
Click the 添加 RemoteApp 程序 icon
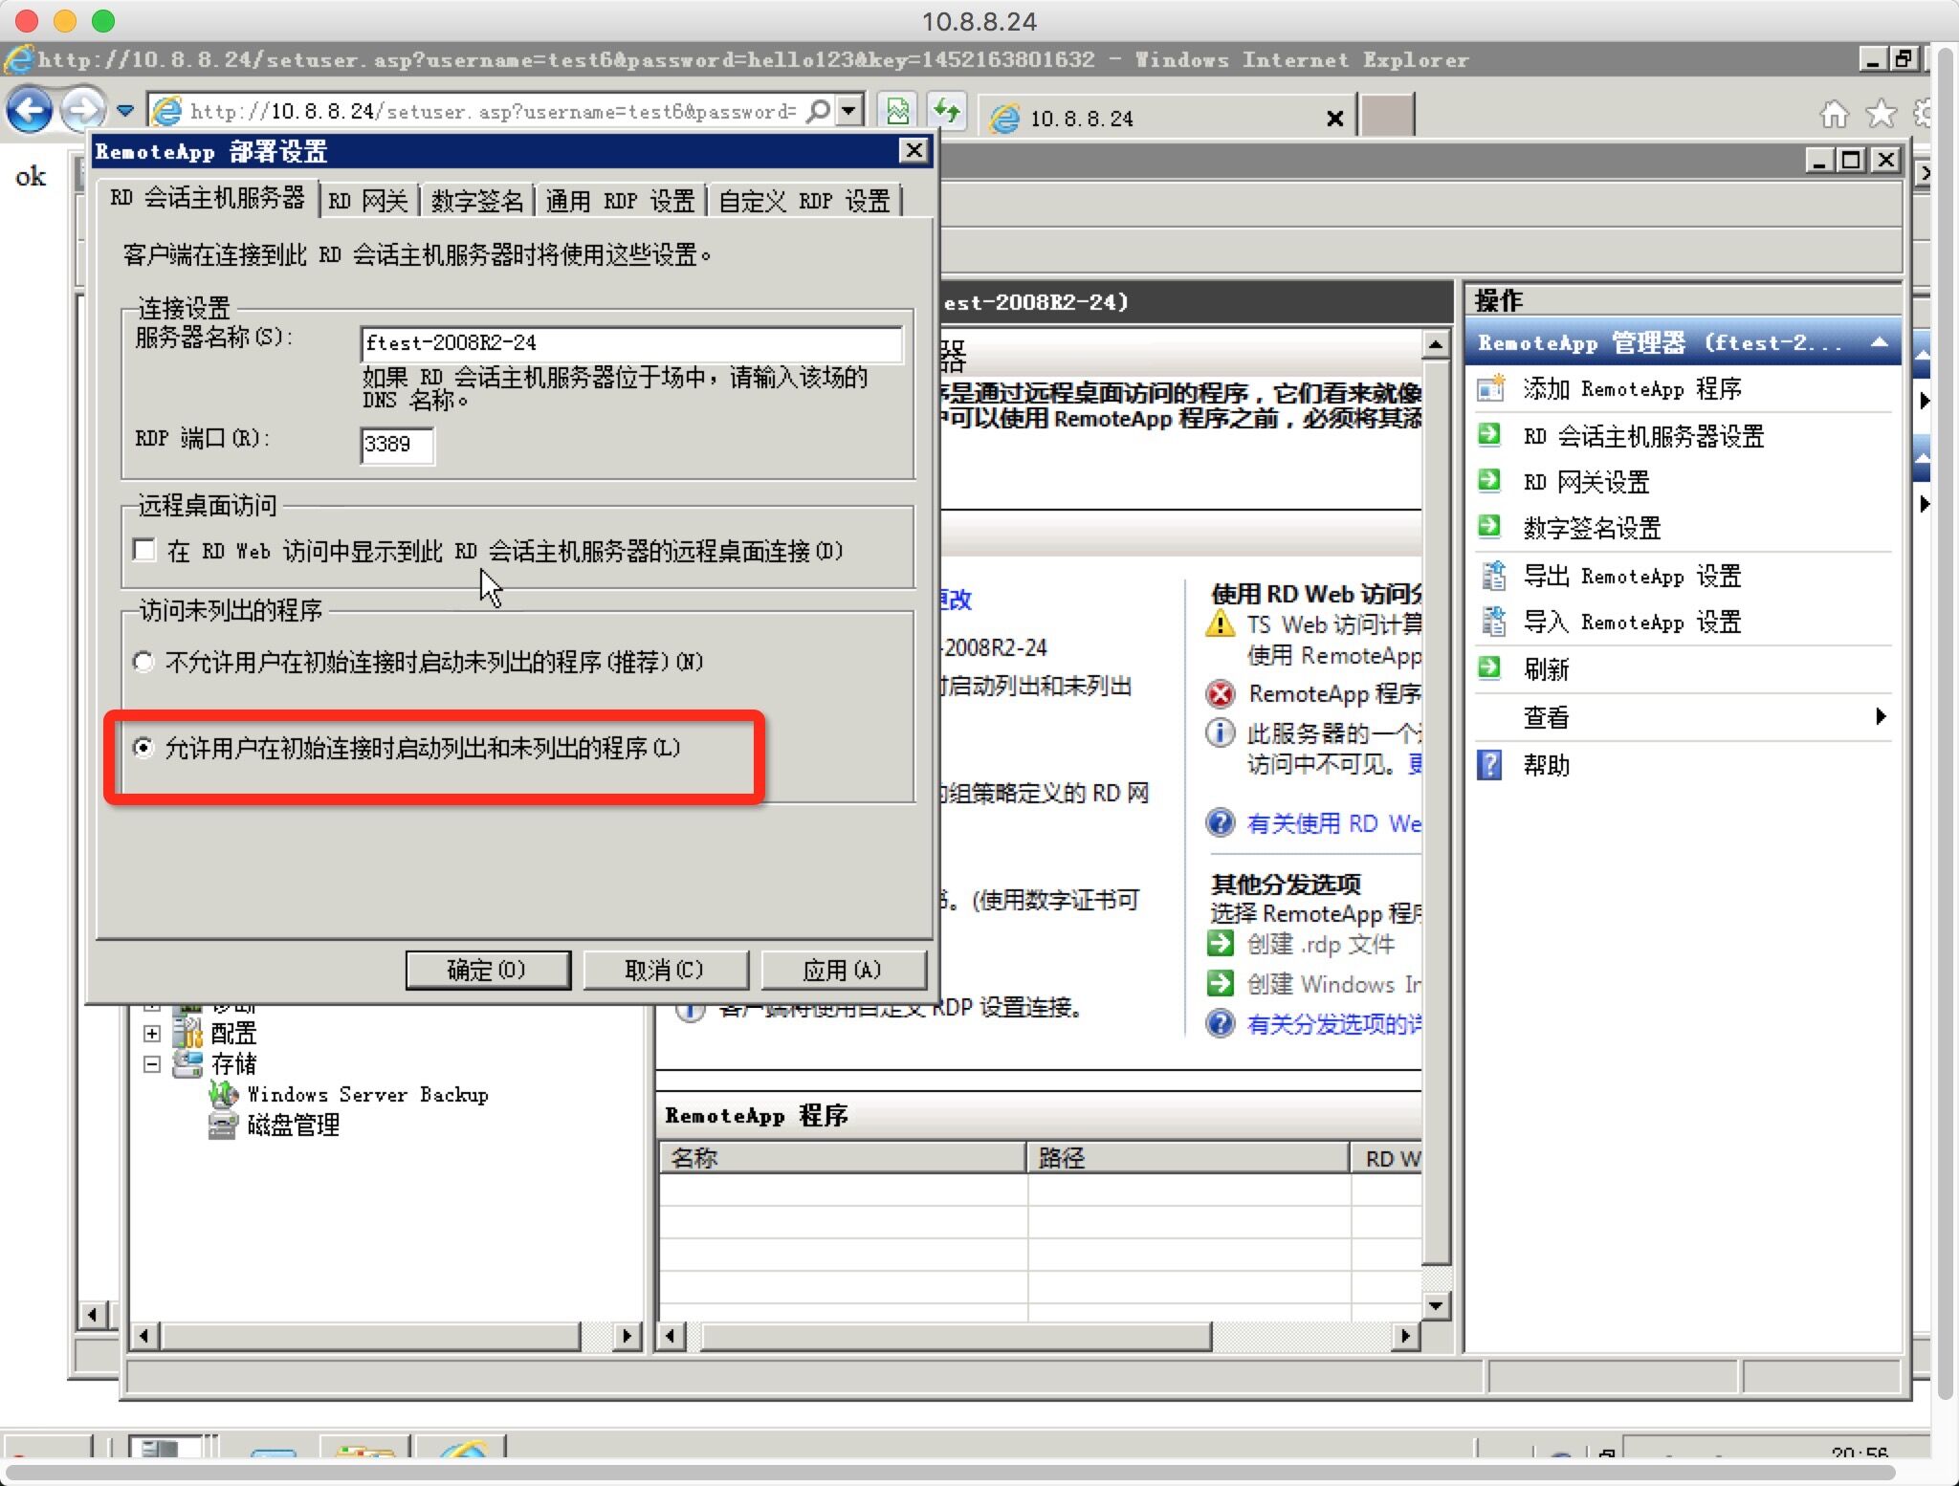[x=1490, y=388]
